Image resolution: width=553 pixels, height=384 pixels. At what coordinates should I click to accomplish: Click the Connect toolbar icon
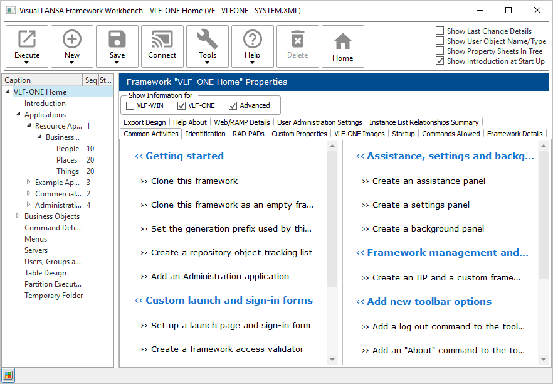click(162, 40)
